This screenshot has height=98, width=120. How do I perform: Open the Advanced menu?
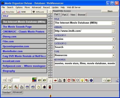[x=36, y=7]
